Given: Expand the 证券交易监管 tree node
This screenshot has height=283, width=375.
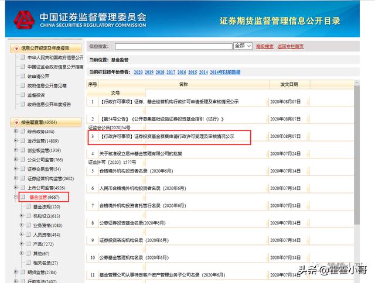Looking at the screenshot, I should point(16,169).
